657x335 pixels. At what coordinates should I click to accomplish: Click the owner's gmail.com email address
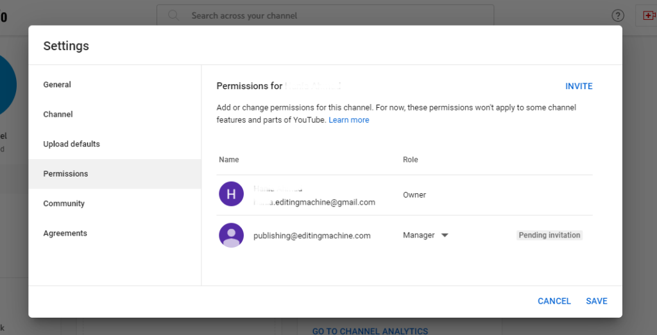(314, 203)
